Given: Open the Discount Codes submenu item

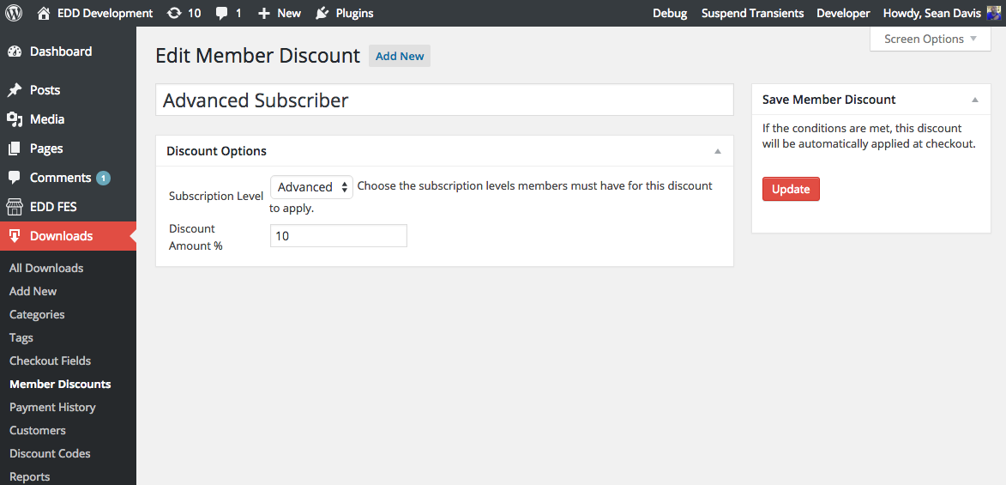Looking at the screenshot, I should (x=50, y=453).
